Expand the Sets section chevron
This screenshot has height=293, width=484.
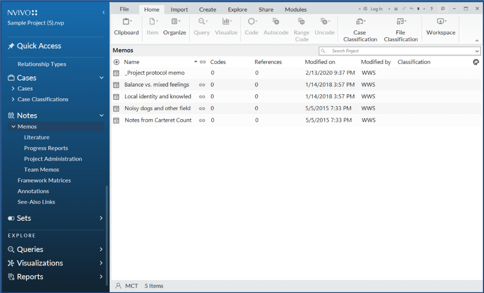pyautogui.click(x=101, y=218)
